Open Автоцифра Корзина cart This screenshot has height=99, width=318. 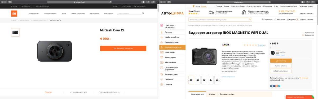[x=292, y=19]
